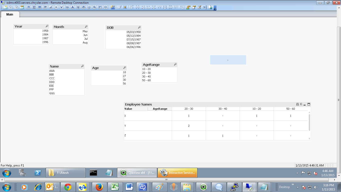Expand the toolbar overflow options arrow
Image resolution: width=341 pixels, height=192 pixels.
point(215,8)
